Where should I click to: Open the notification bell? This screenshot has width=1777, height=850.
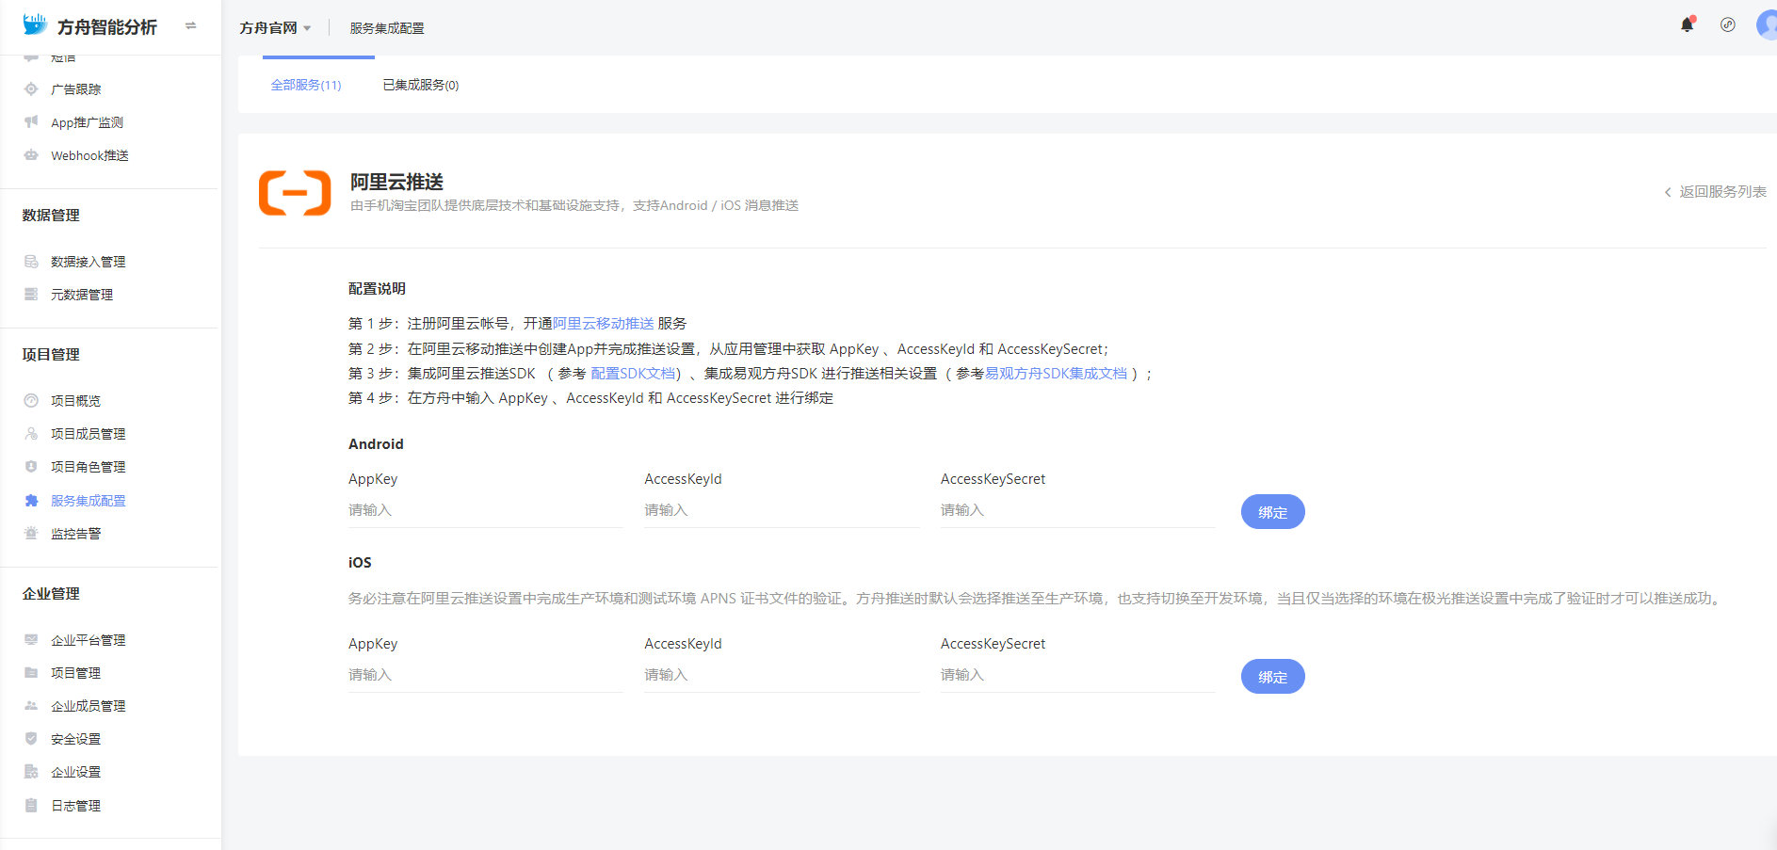pos(1687,25)
